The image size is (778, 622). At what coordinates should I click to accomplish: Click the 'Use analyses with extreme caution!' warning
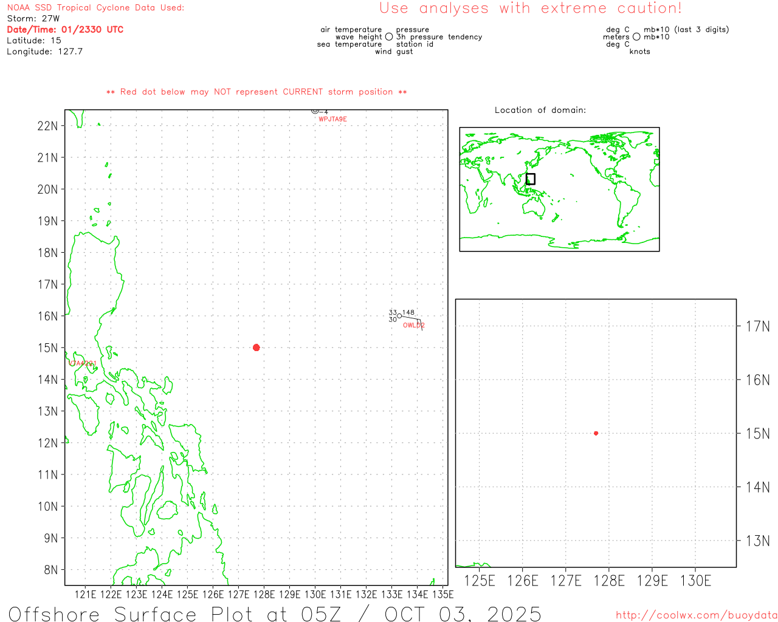click(530, 9)
